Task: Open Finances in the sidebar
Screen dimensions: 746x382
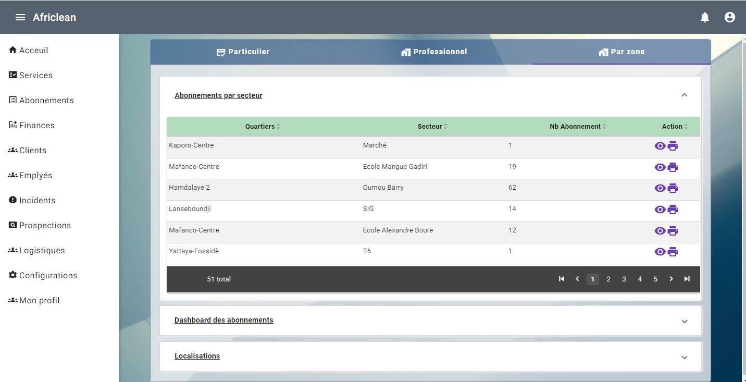Action: tap(32, 125)
